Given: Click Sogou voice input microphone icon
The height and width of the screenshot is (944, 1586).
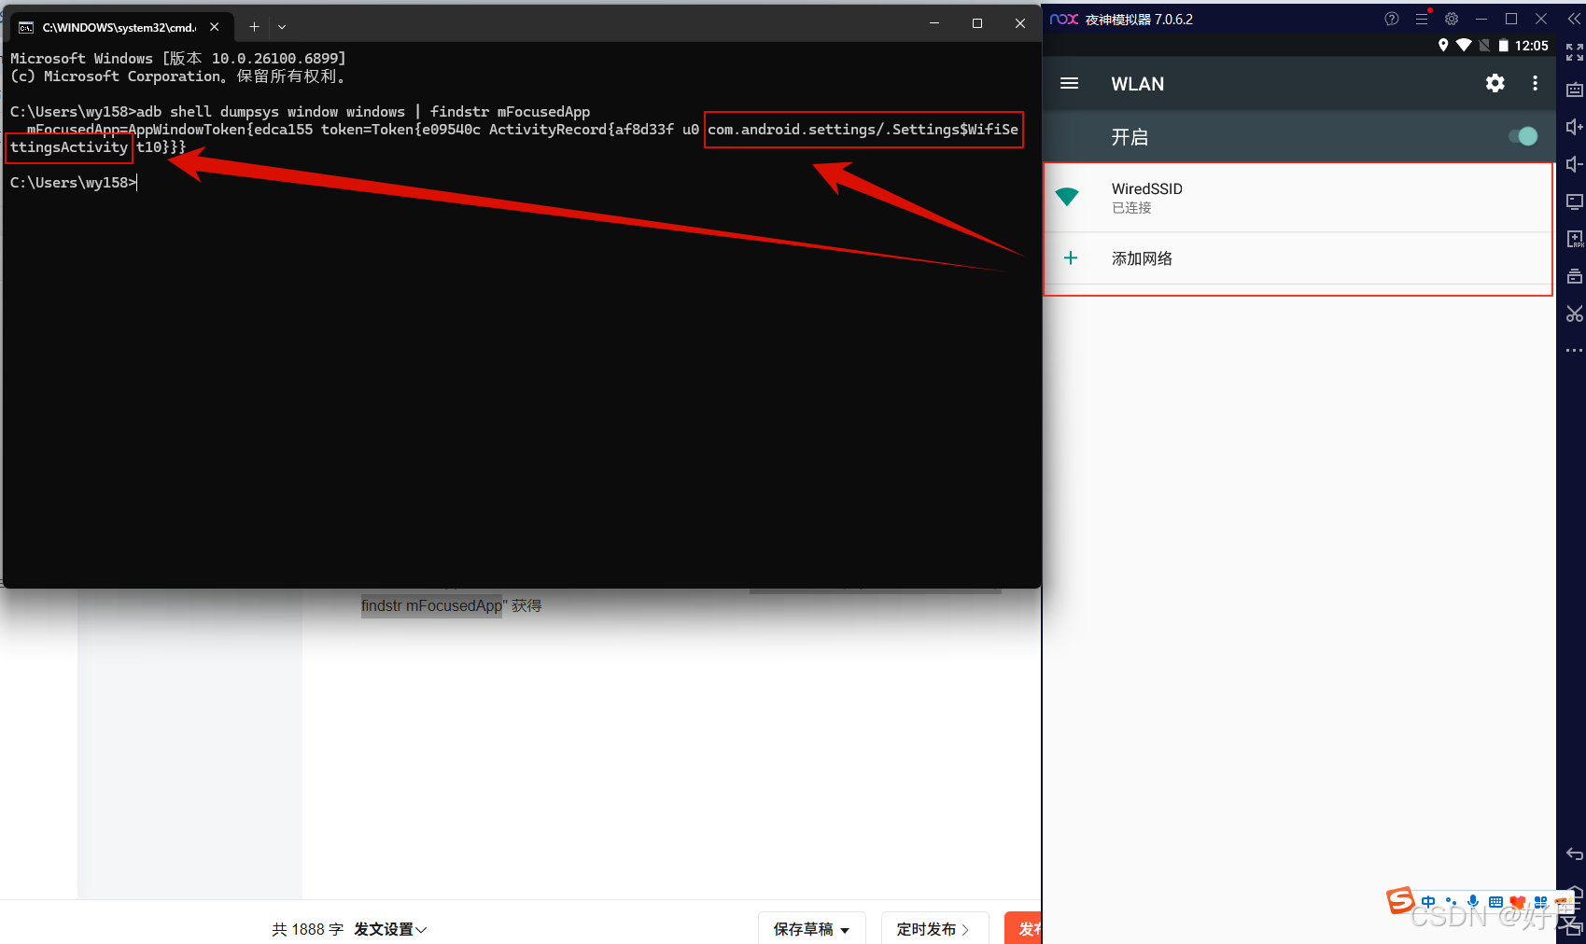Looking at the screenshot, I should tap(1473, 902).
